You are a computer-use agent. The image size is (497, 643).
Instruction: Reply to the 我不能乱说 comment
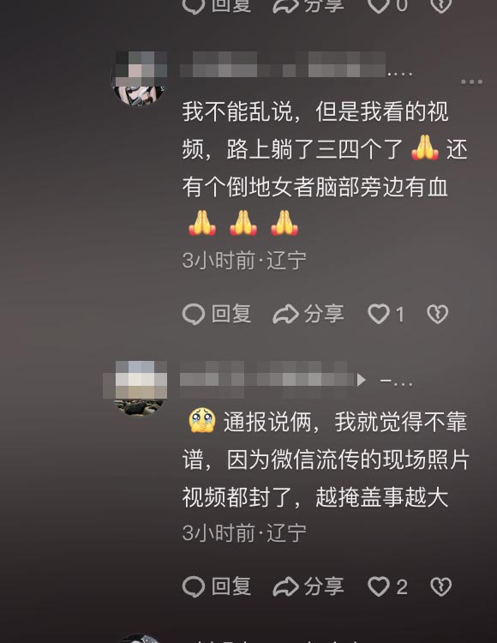point(216,315)
